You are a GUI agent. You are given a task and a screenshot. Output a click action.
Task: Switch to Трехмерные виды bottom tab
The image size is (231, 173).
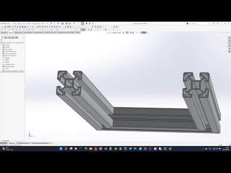click(23, 143)
